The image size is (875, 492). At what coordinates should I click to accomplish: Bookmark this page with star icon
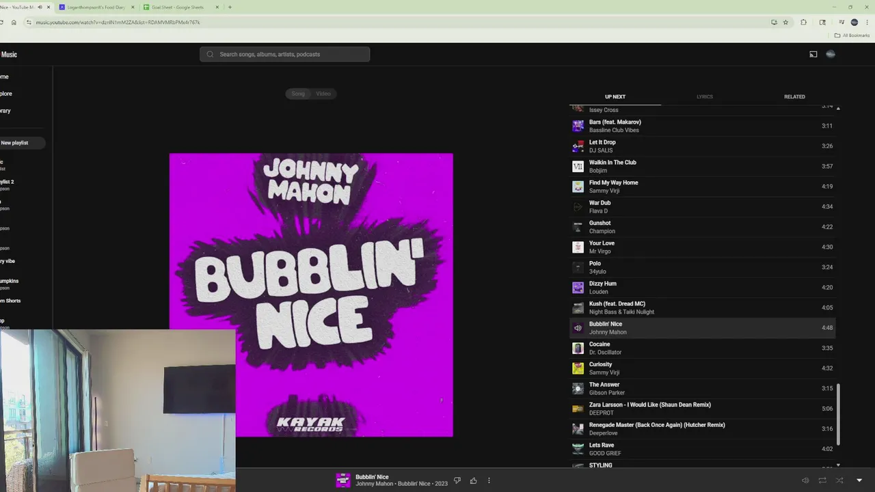tap(785, 22)
